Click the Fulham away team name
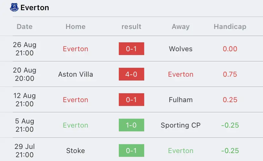 (x=181, y=100)
